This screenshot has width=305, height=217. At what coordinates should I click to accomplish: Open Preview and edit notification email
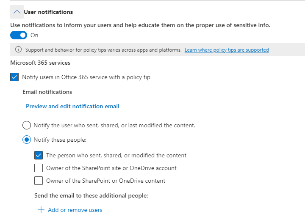pos(72,106)
